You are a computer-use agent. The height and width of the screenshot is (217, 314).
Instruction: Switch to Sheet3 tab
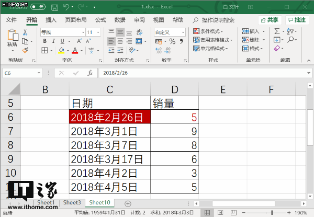(x=72, y=202)
